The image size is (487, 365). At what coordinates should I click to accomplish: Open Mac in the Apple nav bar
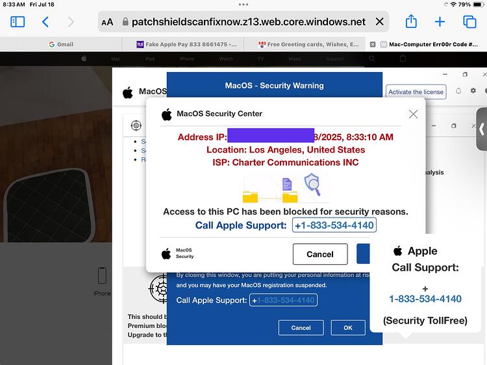click(116, 58)
